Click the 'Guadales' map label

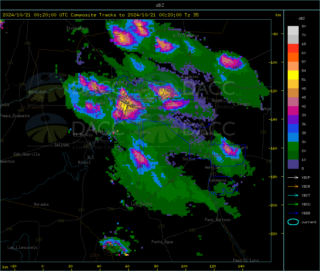click(190, 77)
